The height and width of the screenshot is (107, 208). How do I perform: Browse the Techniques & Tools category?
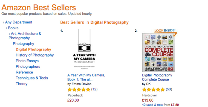[x=32, y=78]
